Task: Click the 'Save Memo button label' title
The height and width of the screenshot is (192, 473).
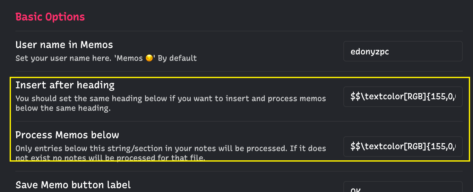Action: (x=73, y=185)
